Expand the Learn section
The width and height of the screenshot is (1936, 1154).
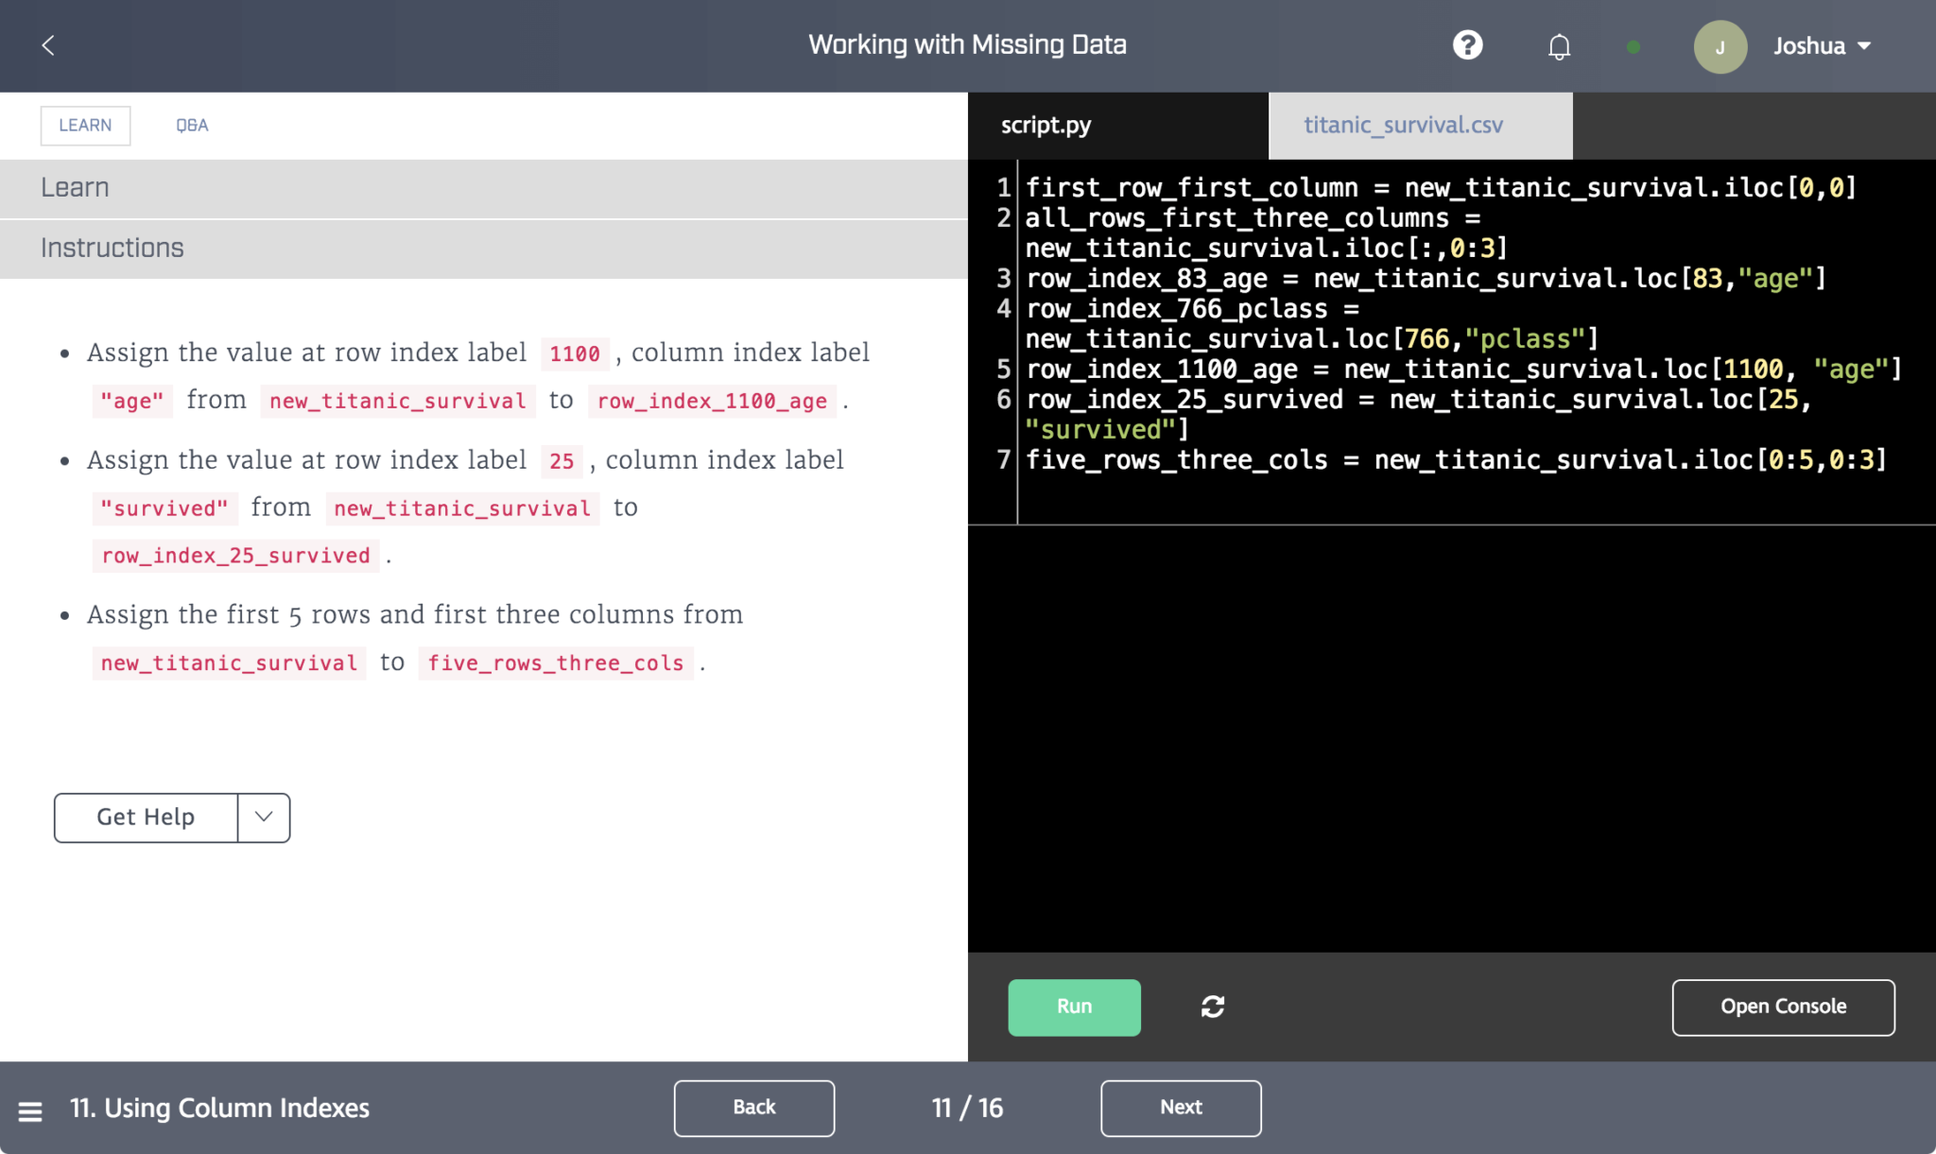(x=75, y=187)
